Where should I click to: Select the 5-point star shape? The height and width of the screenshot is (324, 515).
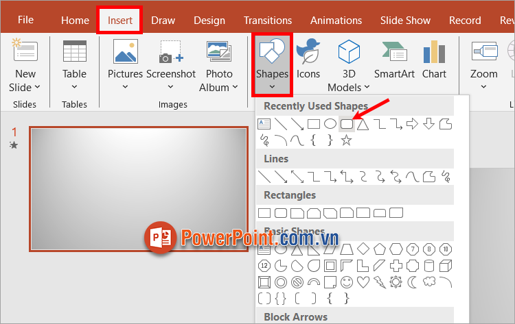coord(347,140)
